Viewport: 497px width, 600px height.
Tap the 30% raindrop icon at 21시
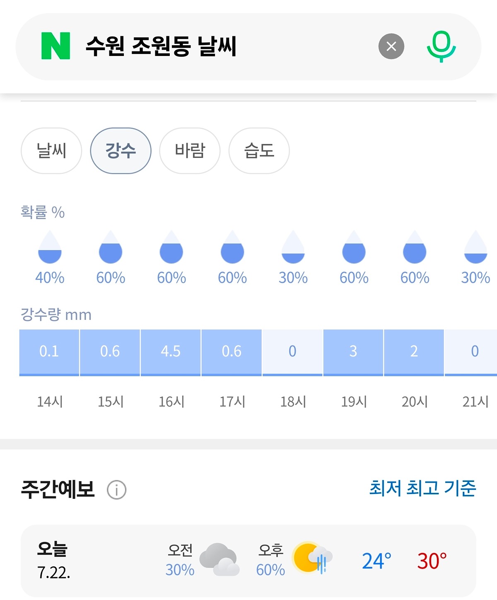point(475,247)
